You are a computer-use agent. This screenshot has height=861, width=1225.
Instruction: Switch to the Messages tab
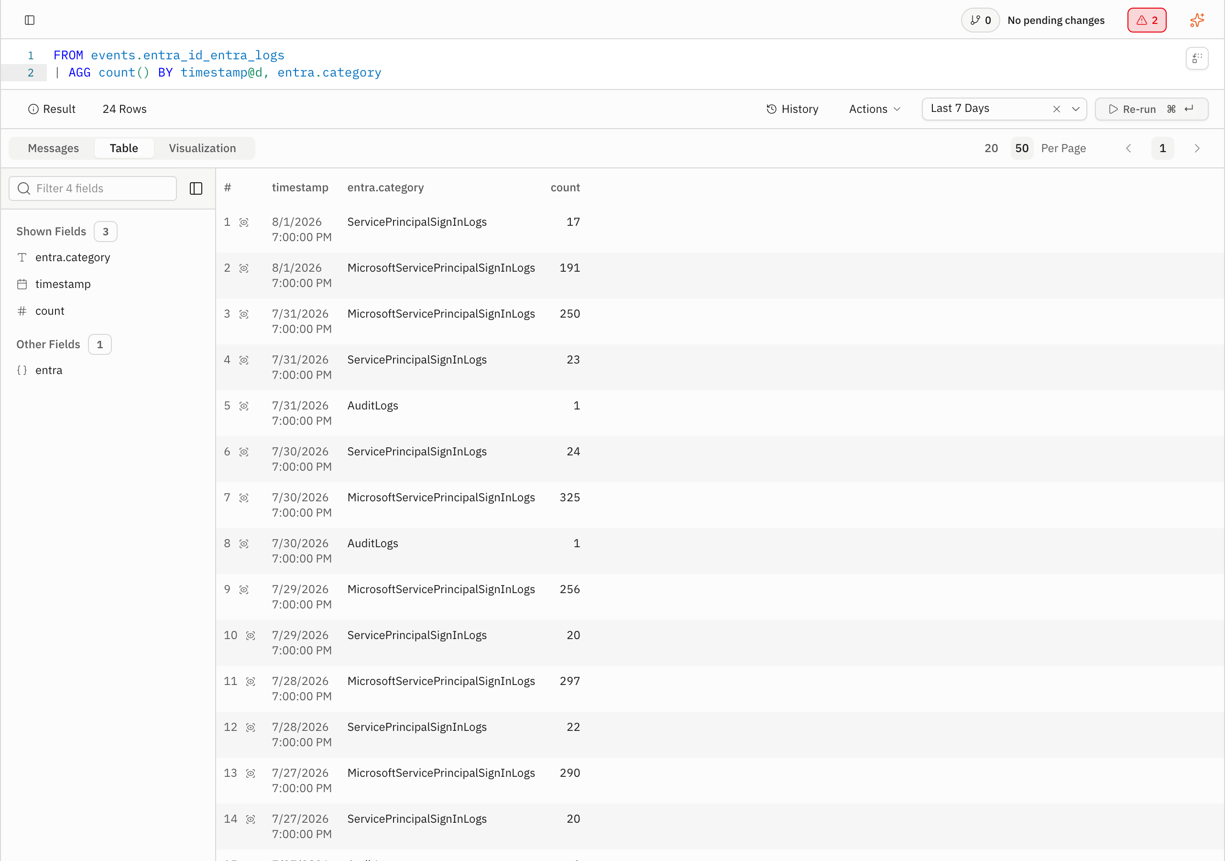point(54,148)
